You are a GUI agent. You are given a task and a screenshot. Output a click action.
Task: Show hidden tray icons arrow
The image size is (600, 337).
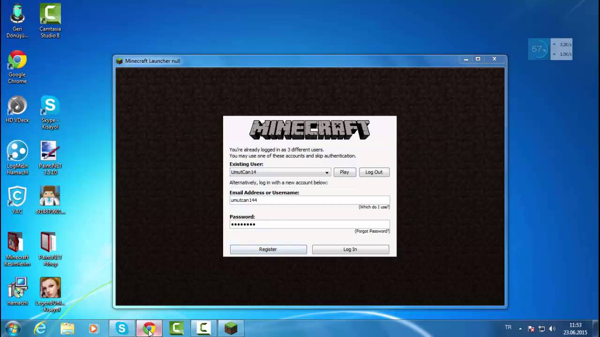[520, 329]
